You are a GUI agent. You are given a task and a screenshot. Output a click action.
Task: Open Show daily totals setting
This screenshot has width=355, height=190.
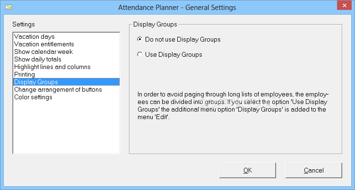coord(66,60)
